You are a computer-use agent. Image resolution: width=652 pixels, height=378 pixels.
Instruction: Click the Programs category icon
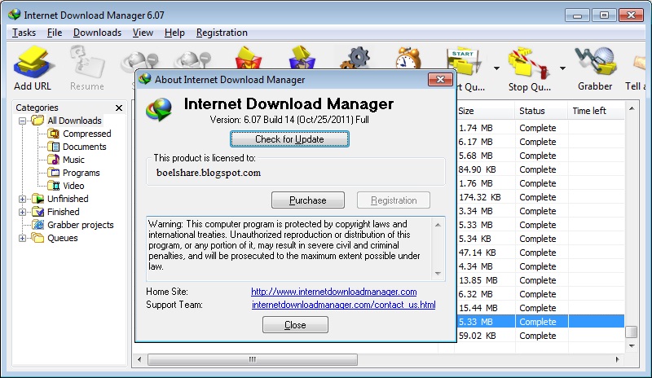tap(53, 172)
